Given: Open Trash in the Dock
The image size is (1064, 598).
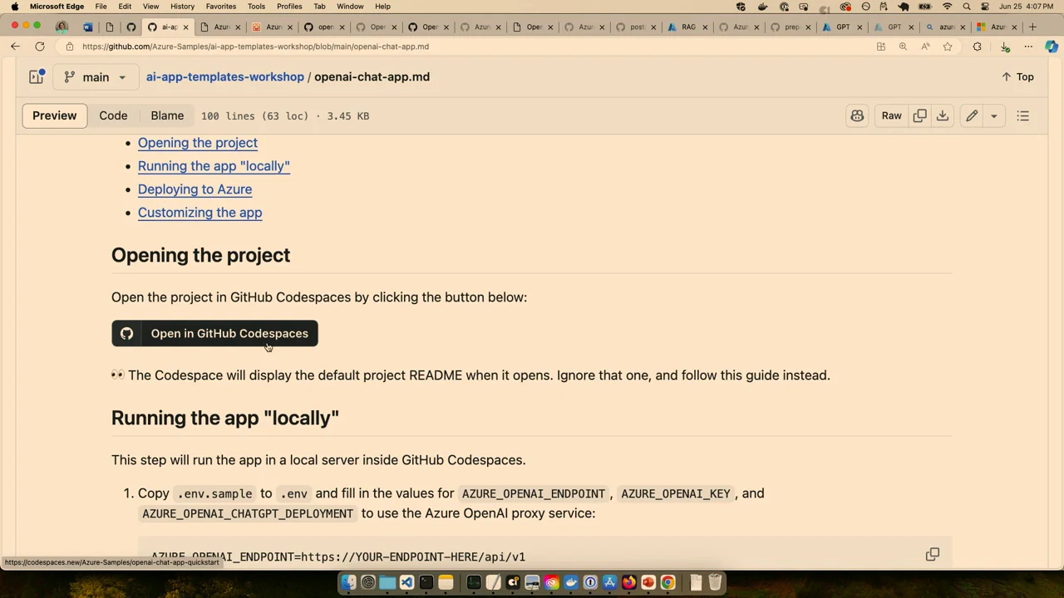Looking at the screenshot, I should pos(715,582).
